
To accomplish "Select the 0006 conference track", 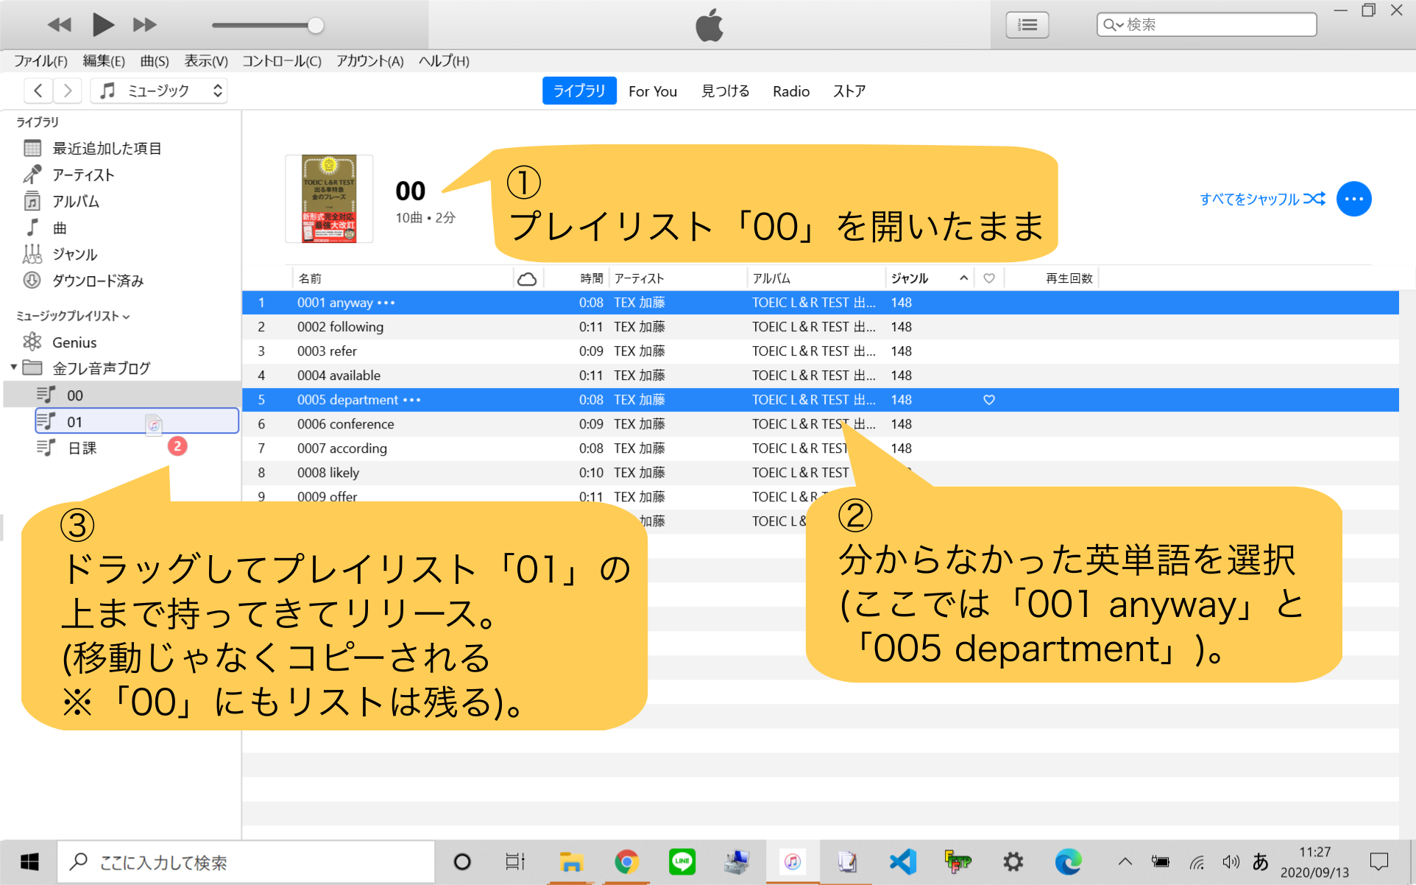I will click(821, 424).
